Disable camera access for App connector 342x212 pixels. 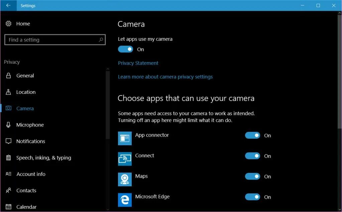click(252, 136)
